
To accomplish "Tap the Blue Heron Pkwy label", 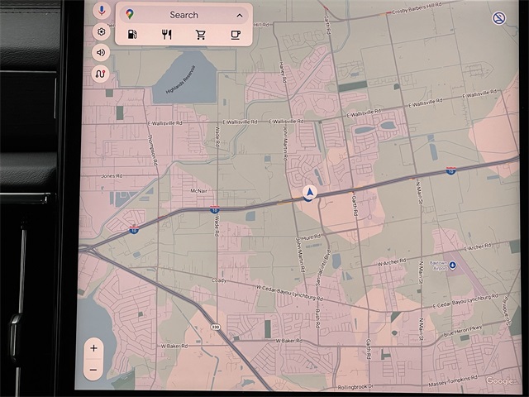I will [463, 331].
